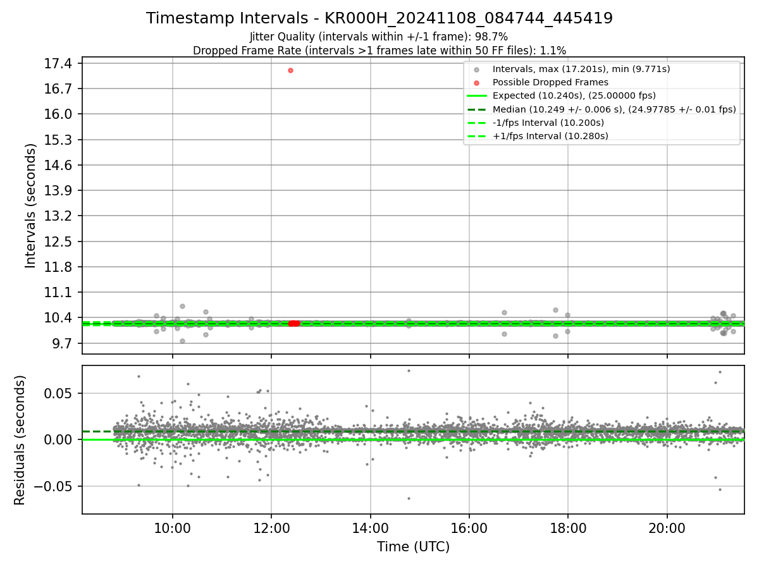Click the Intervals (seconds) axis label
The image size is (759, 569).
[31, 205]
